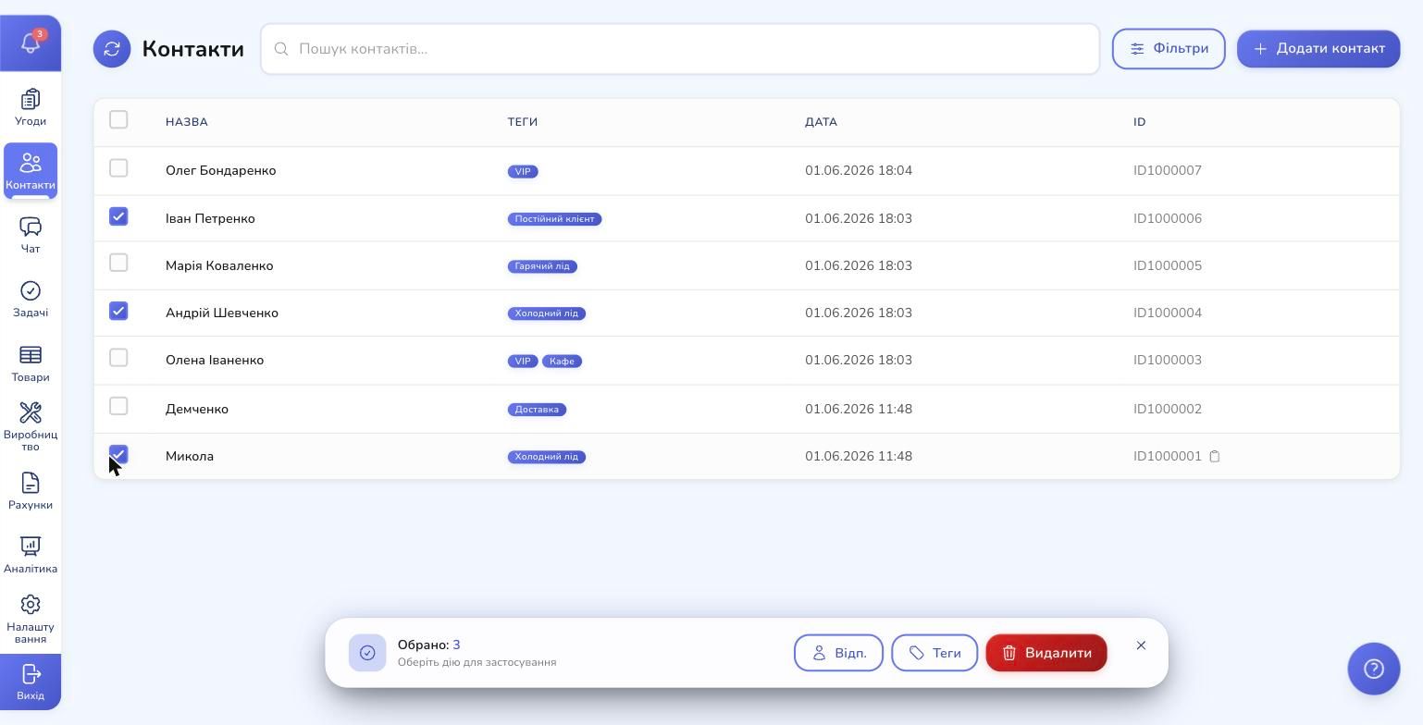
Task: Check the Демченко row checkbox
Action: (x=118, y=406)
